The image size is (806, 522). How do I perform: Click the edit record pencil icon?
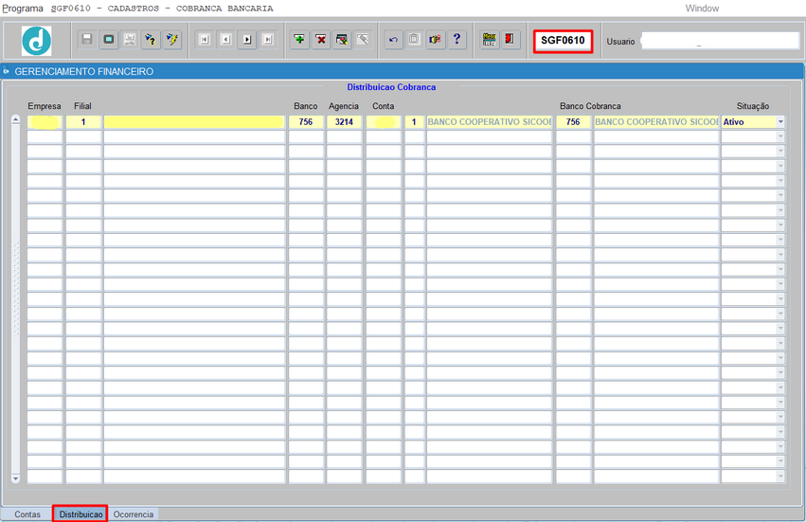342,40
